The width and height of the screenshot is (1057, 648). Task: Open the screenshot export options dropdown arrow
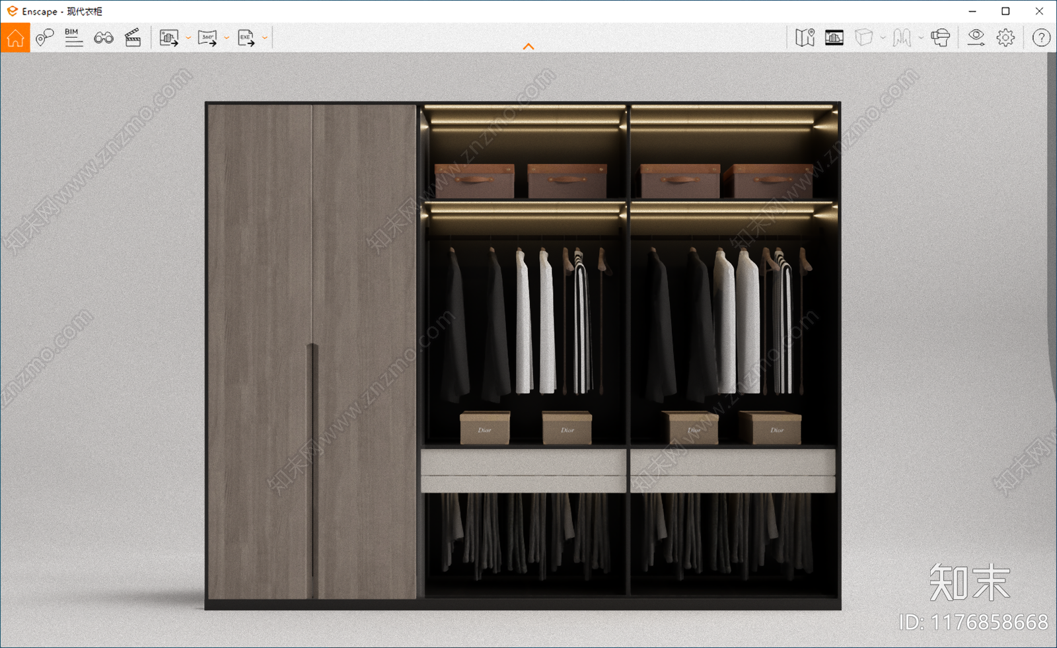(188, 38)
